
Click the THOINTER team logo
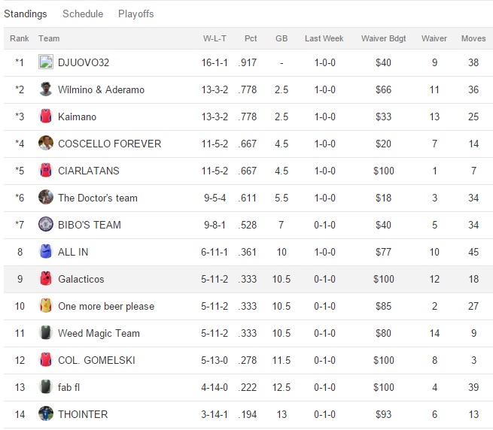[46, 414]
